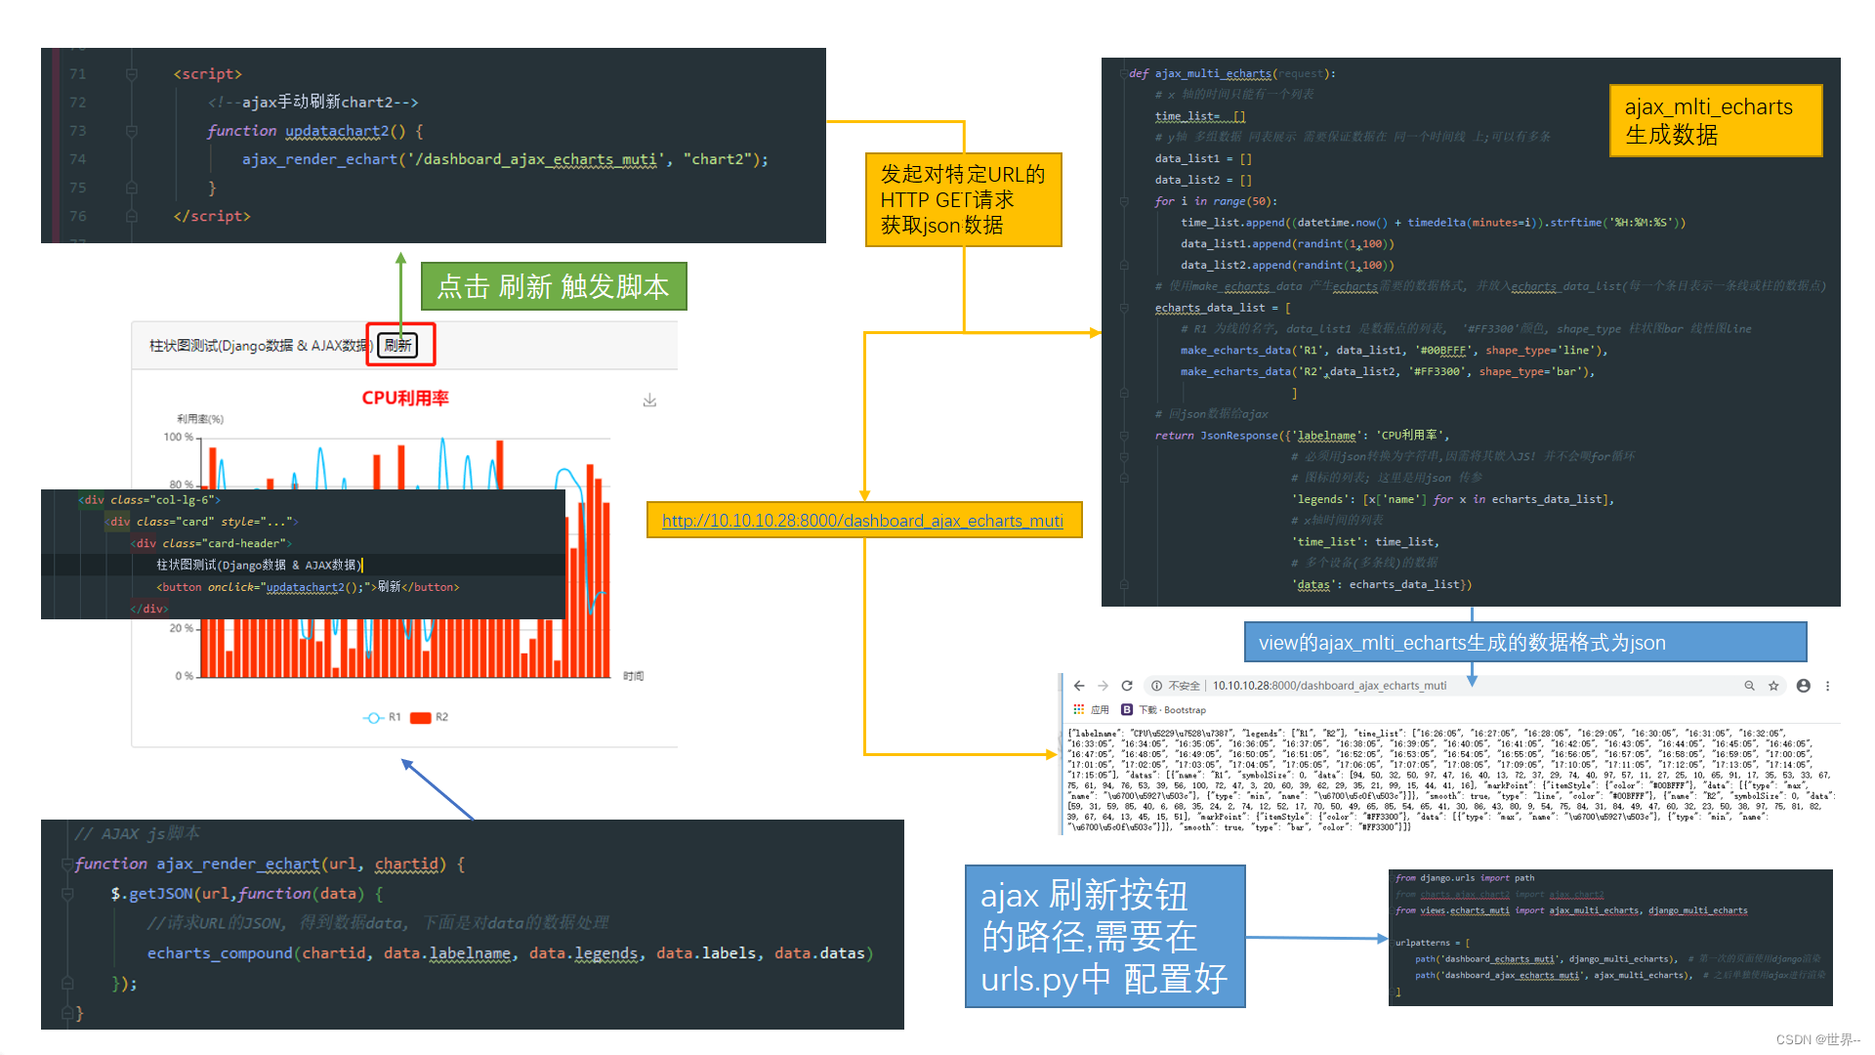1875x1055 pixels.
Task: Collapse the ajax_render_echart function fold
Action: pyautogui.click(x=67, y=865)
